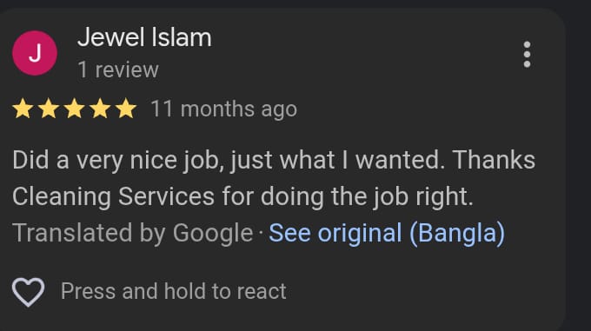The width and height of the screenshot is (591, 331).
Task: Click the second yellow rating star
Action: tap(49, 109)
